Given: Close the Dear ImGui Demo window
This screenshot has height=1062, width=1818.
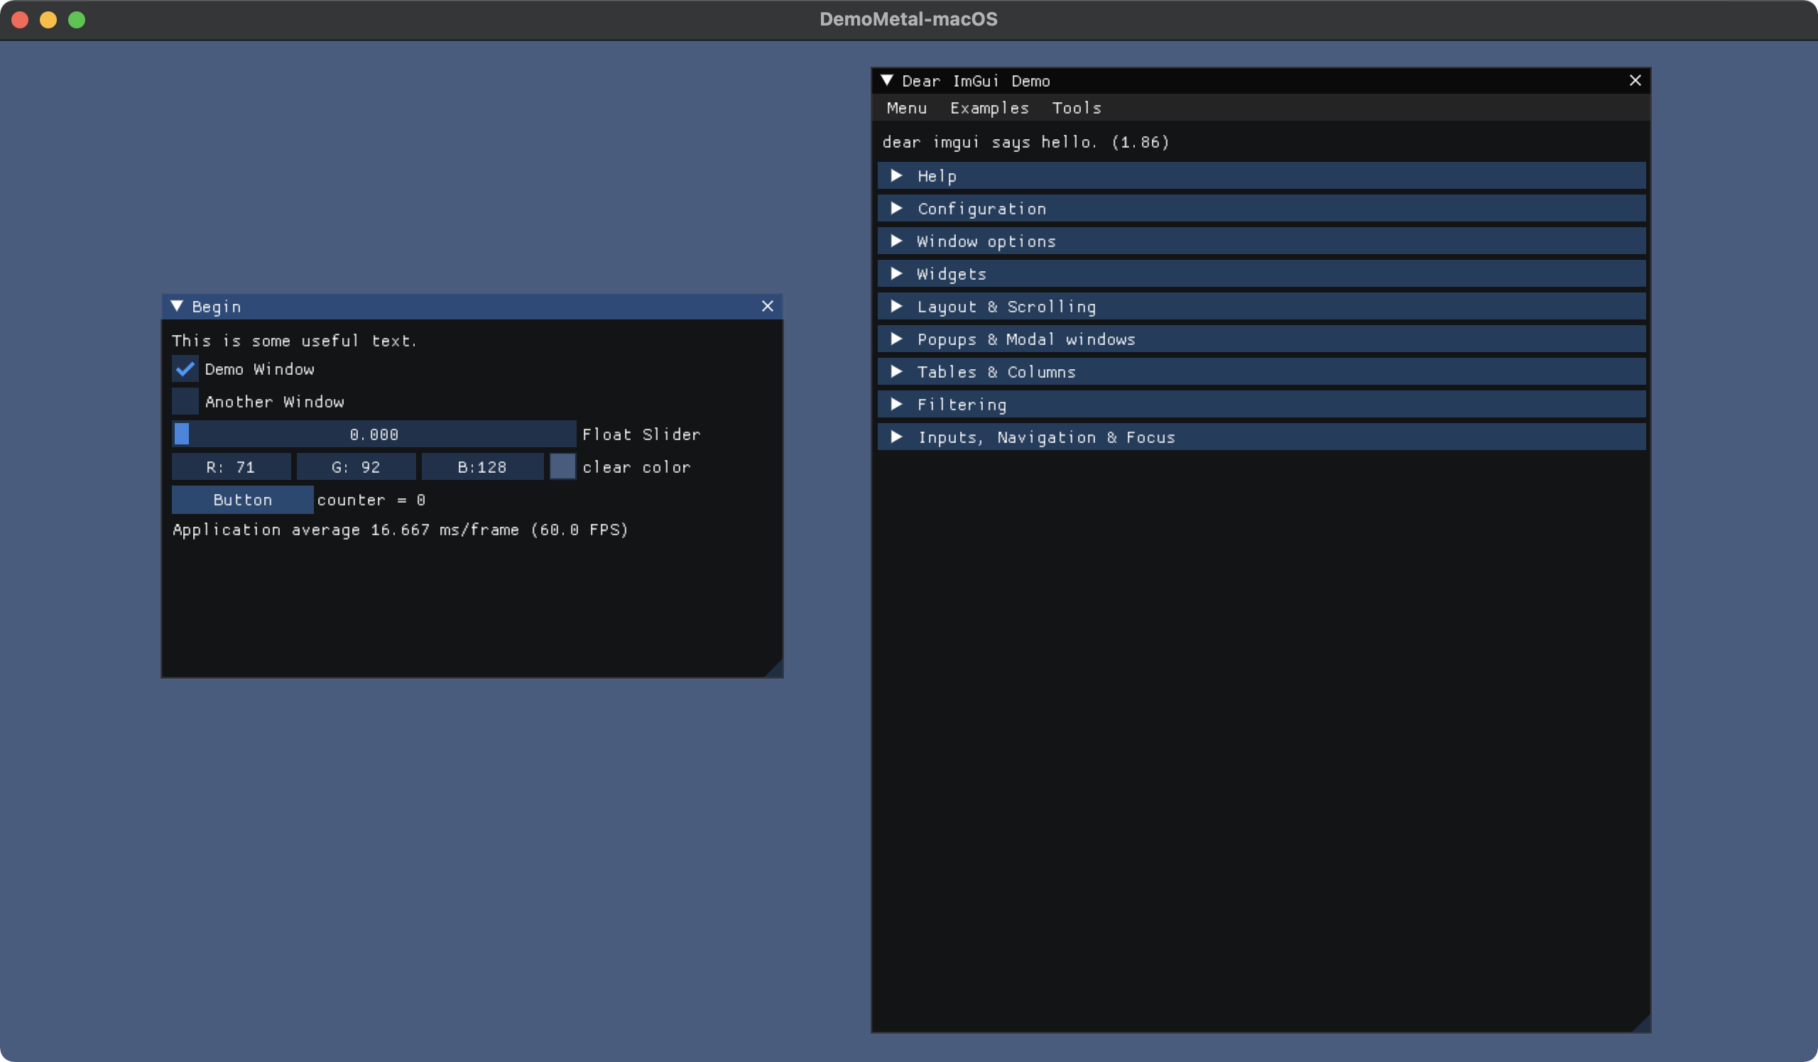Looking at the screenshot, I should 1635,81.
